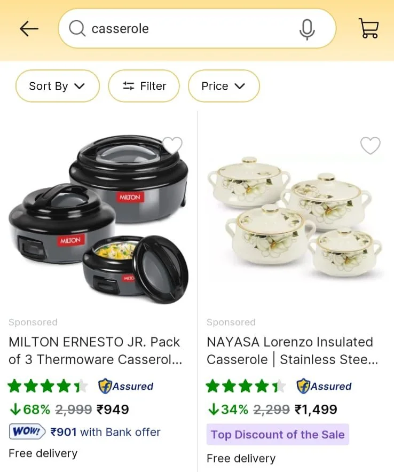The image size is (394, 472).
Task: Open the Sort By dropdown
Action: pyautogui.click(x=57, y=86)
